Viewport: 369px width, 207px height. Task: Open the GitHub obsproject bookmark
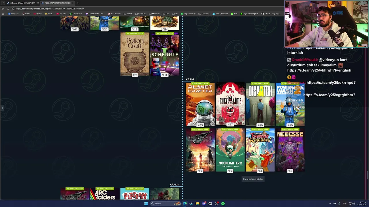270,14
